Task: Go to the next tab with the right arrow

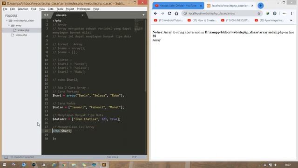Action: point(47,15)
